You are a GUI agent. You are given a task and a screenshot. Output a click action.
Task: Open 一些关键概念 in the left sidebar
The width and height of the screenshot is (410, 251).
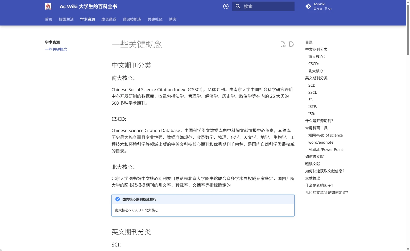pos(56,49)
